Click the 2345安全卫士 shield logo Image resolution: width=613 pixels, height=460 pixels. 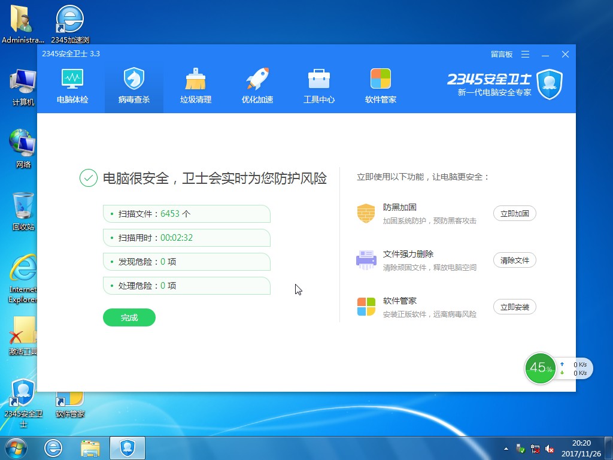tap(550, 84)
